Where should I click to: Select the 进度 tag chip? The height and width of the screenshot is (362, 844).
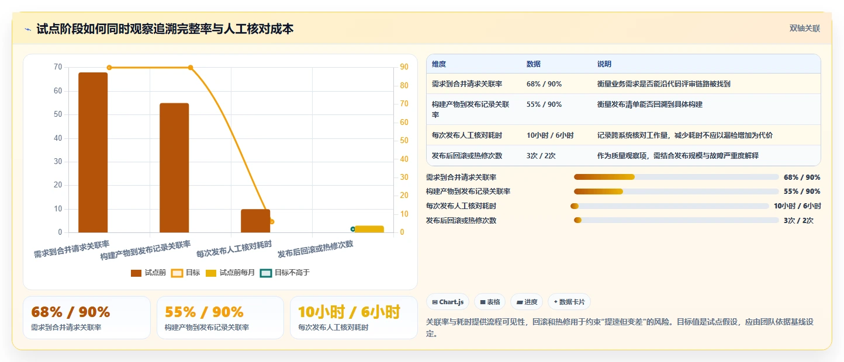coord(527,302)
